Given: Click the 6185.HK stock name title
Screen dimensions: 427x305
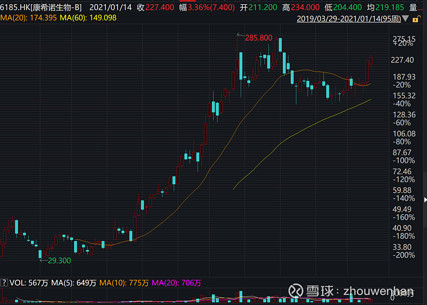Looking at the screenshot, I should coord(41,7).
